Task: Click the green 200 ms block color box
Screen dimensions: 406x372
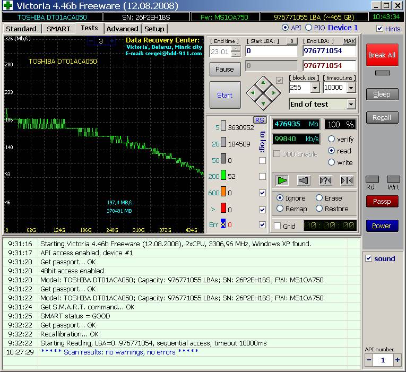Action: 223,175
